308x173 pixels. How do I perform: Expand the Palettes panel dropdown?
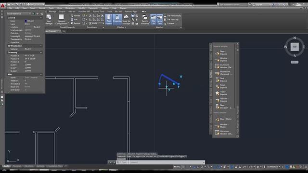click(122, 27)
